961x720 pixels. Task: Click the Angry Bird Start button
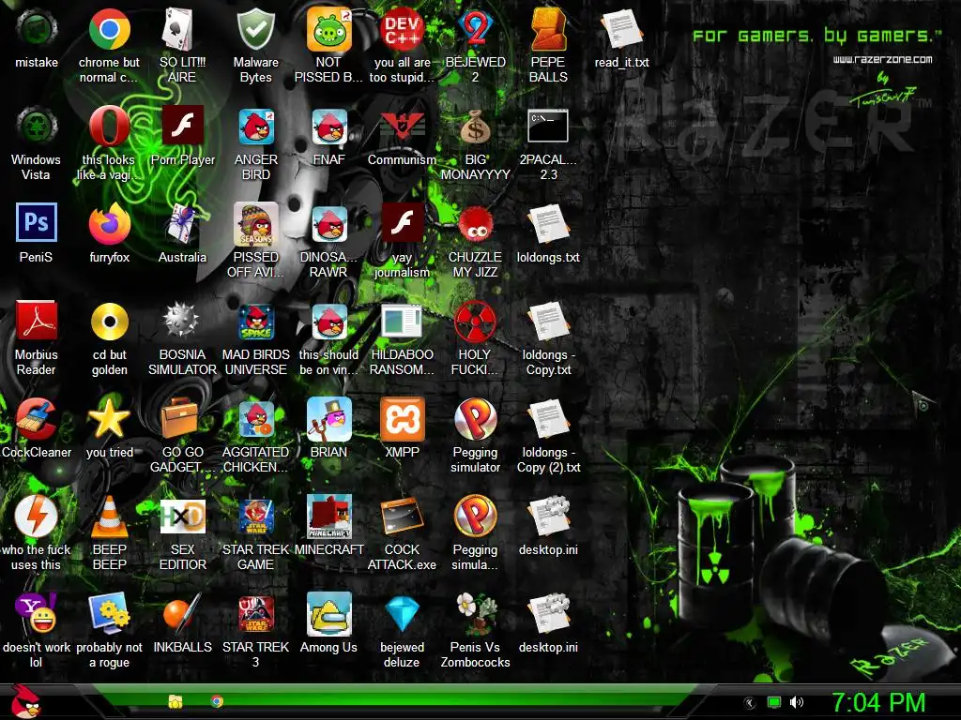25,701
